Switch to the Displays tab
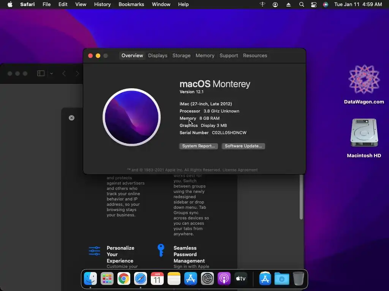The width and height of the screenshot is (389, 291). click(158, 55)
